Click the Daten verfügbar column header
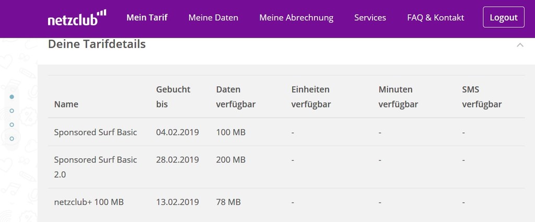Screen dimensions: 535x222 236,97
